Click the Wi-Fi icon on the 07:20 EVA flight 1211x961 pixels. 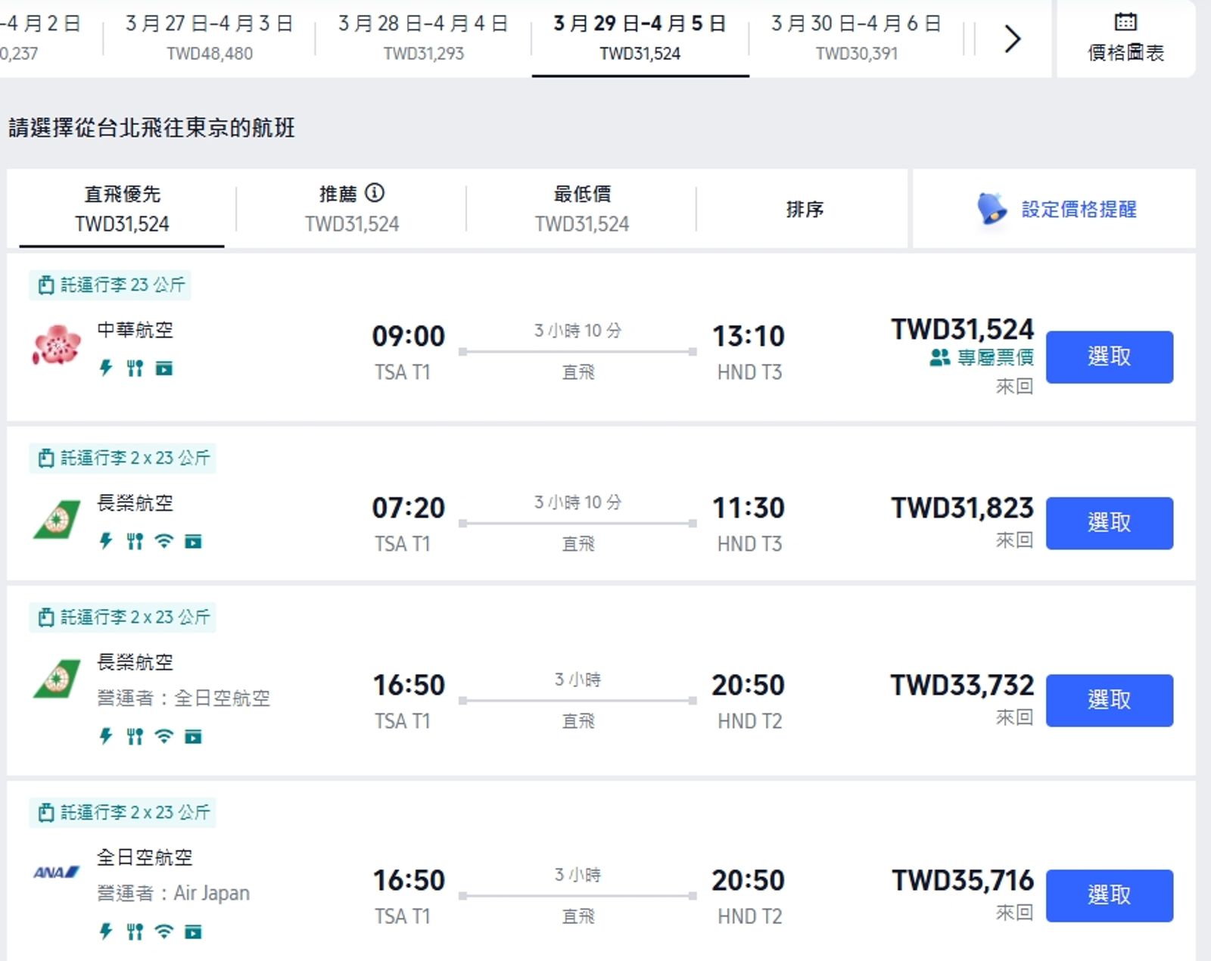click(x=163, y=541)
